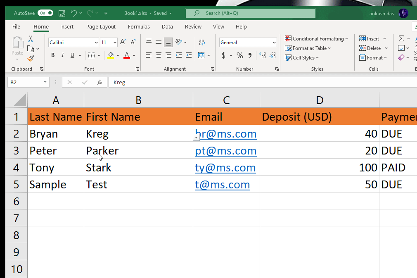This screenshot has width=417, height=278.
Task: Center text horizontally
Action: (x=159, y=55)
